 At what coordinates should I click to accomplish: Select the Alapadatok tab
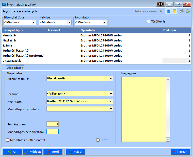point(15,68)
